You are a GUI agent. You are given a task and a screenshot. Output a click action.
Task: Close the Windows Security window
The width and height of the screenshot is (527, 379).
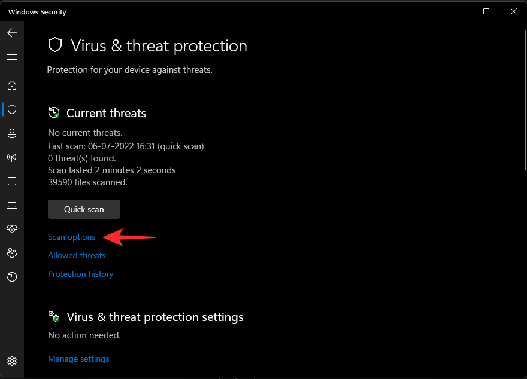(x=513, y=11)
